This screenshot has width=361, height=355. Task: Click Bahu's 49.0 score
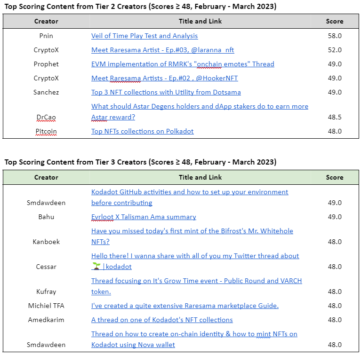(335, 217)
